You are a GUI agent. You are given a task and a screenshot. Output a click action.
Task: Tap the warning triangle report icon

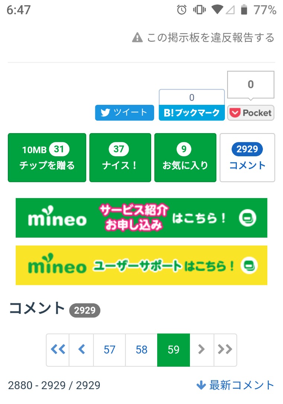(x=137, y=38)
